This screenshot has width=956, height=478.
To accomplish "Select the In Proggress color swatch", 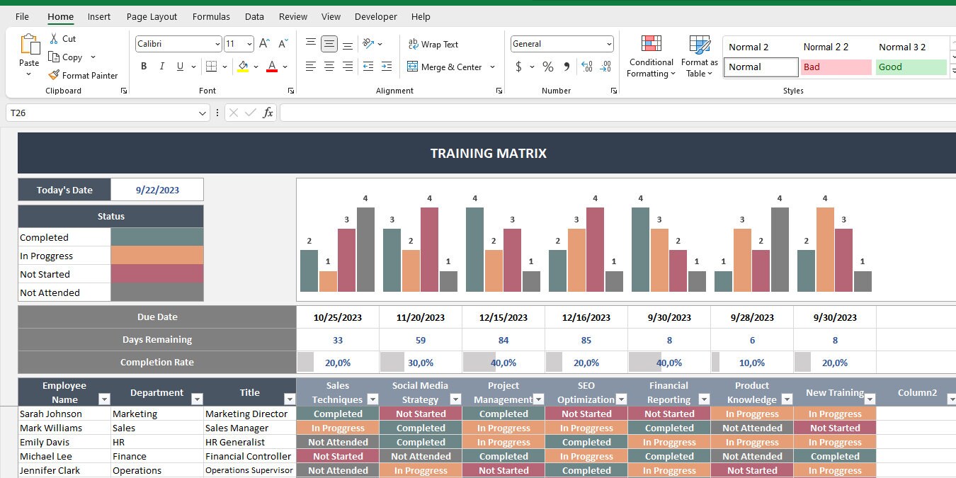I will [157, 256].
